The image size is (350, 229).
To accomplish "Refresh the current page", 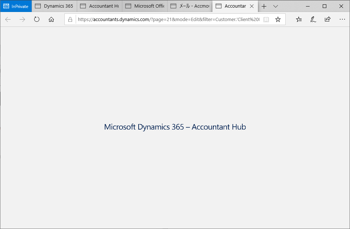I will (x=37, y=19).
